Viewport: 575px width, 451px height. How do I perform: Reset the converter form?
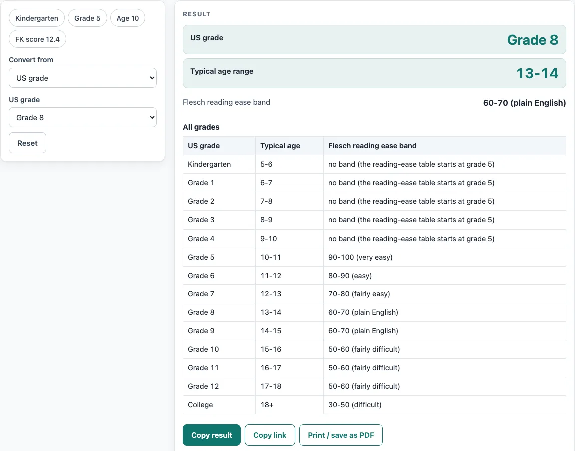(27, 143)
